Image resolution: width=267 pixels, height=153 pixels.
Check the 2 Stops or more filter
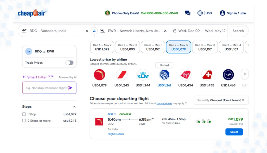click(x=24, y=121)
